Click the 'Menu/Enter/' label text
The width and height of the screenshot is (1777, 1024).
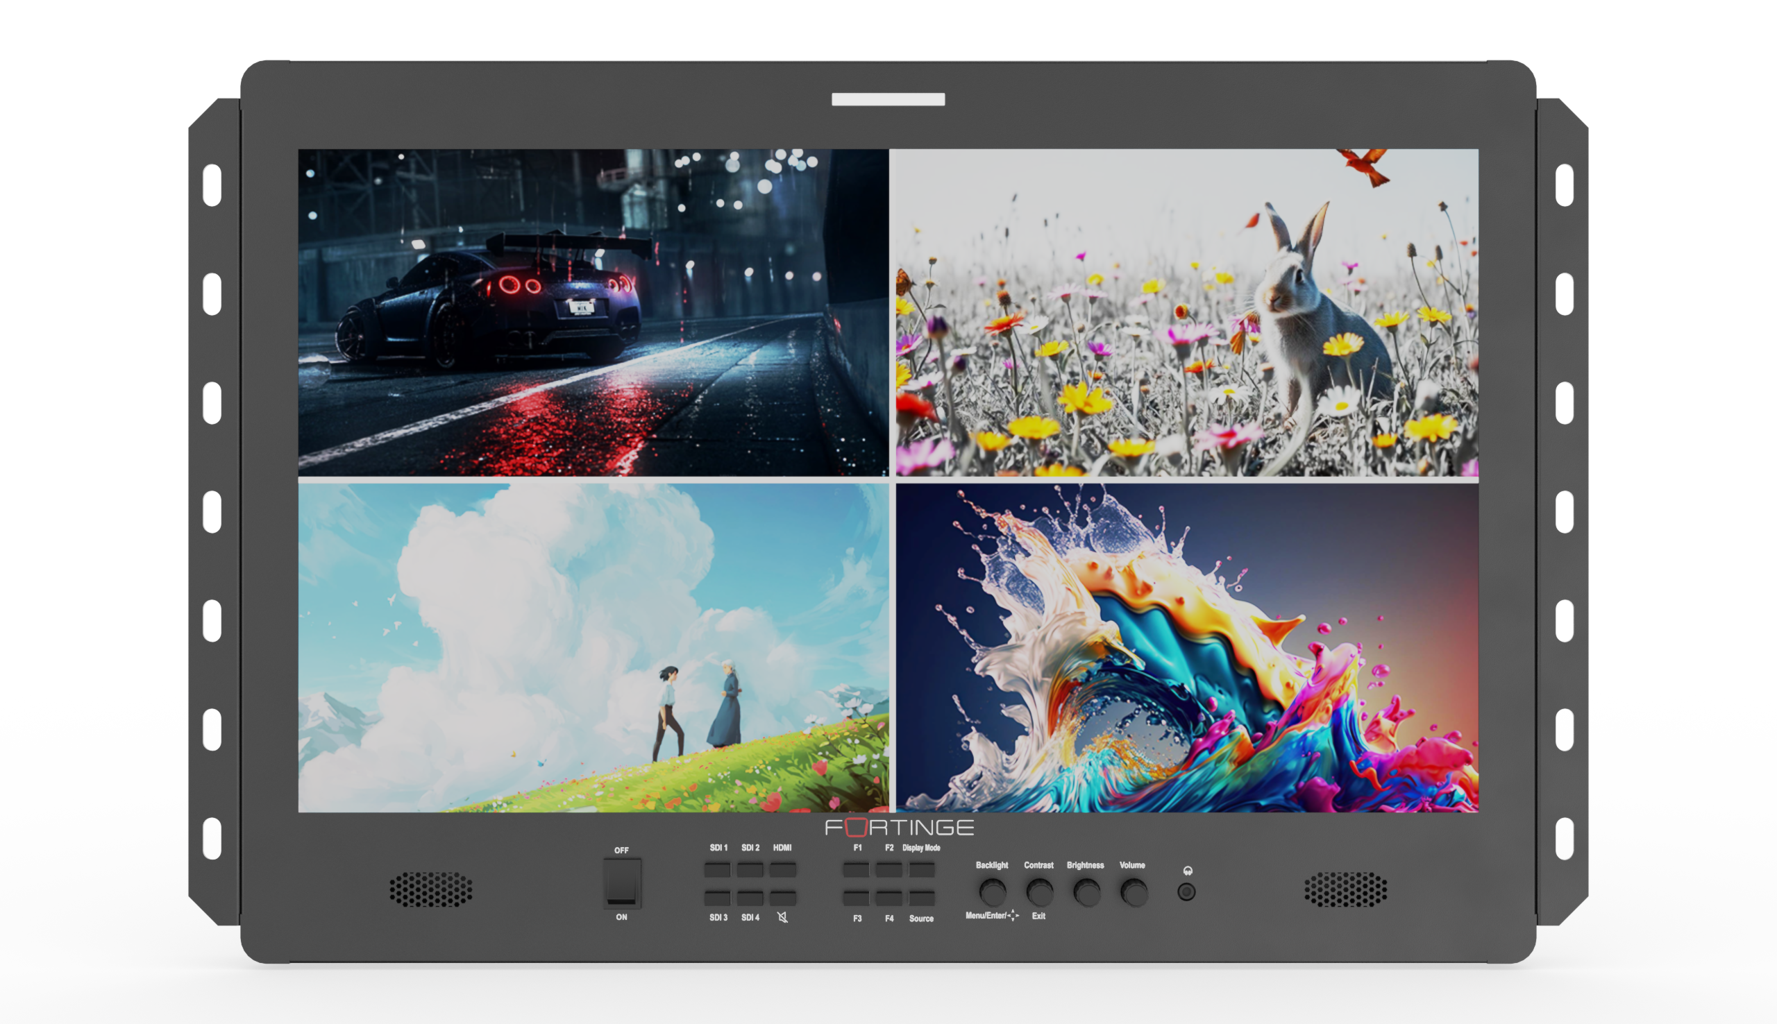[x=986, y=916]
